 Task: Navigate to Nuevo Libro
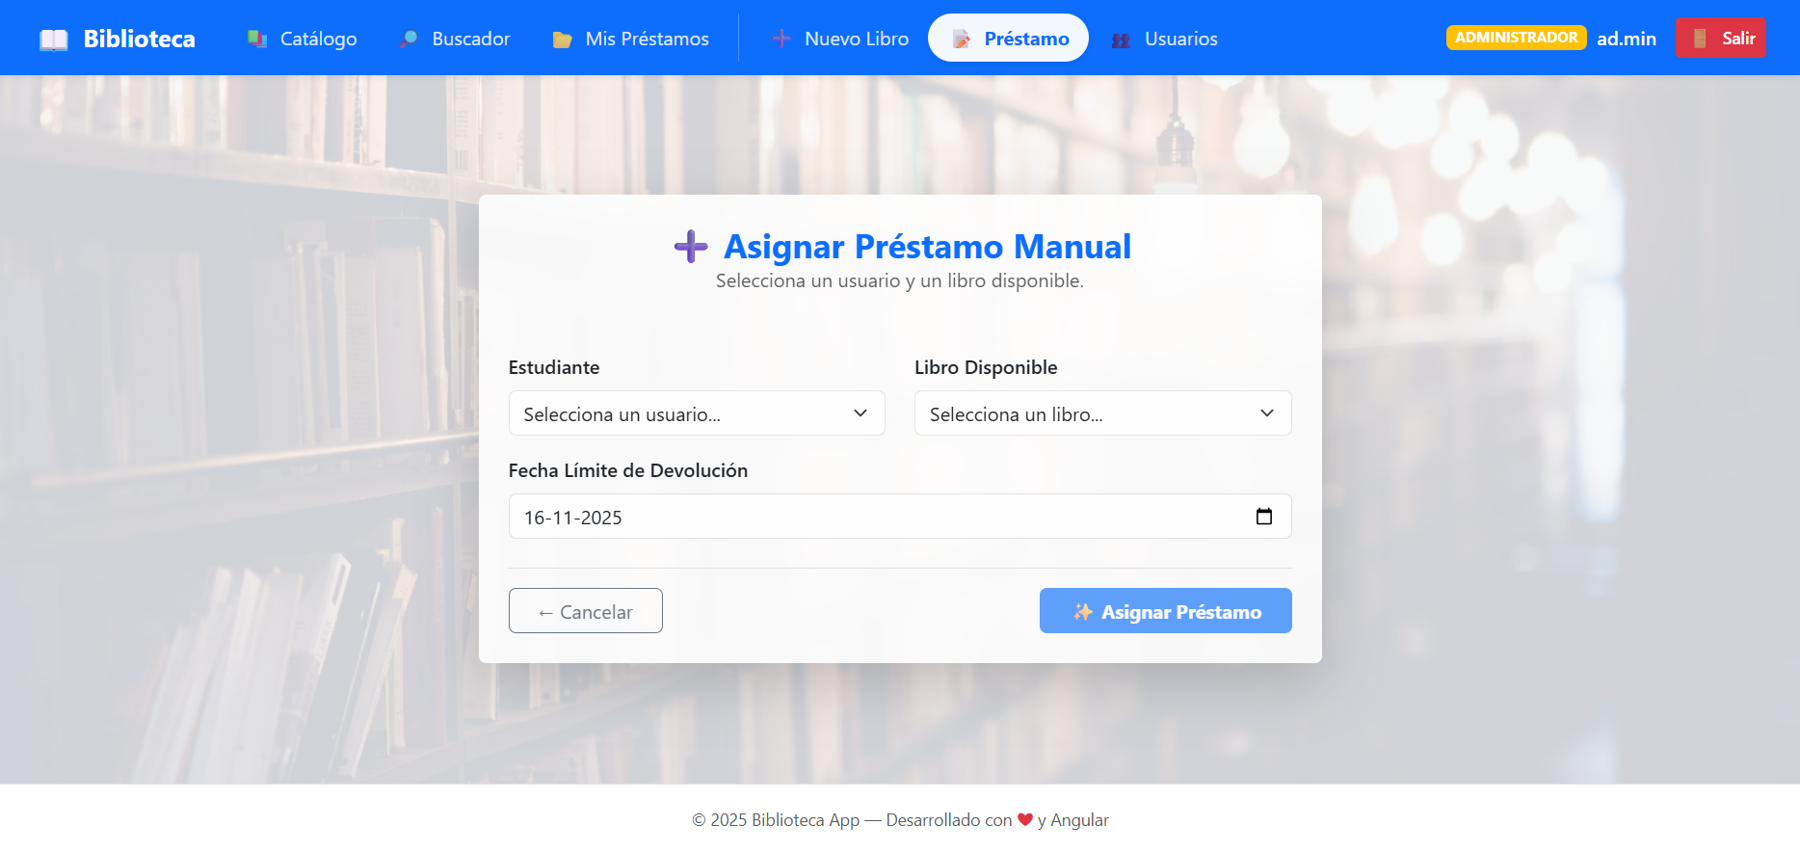click(840, 39)
